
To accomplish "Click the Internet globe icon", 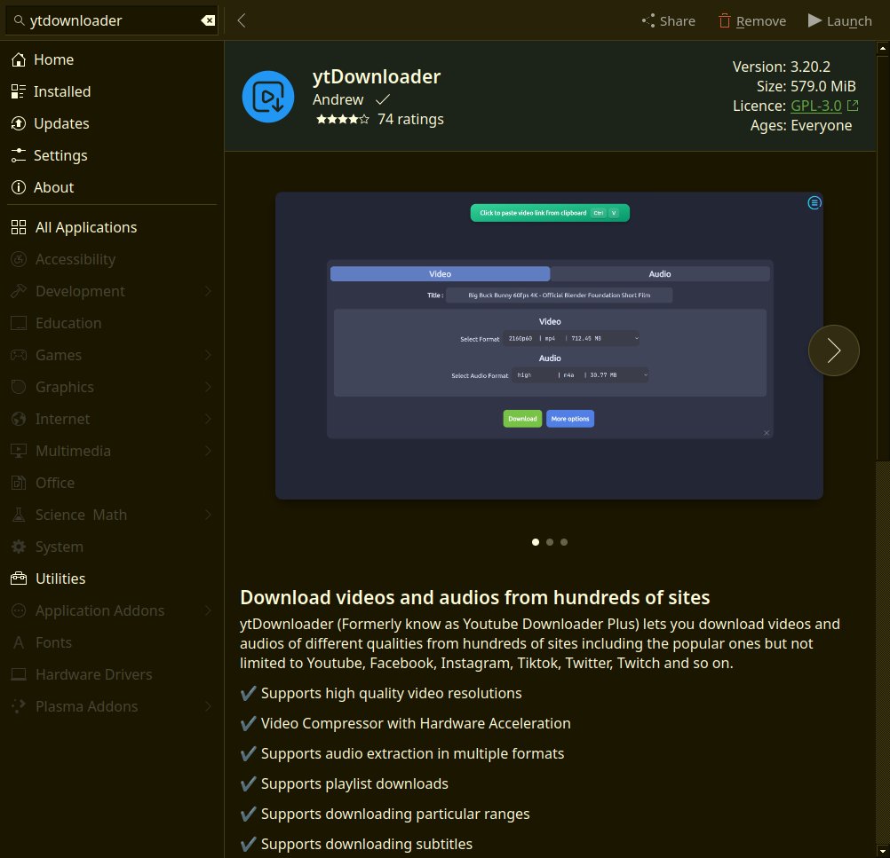I will (19, 419).
